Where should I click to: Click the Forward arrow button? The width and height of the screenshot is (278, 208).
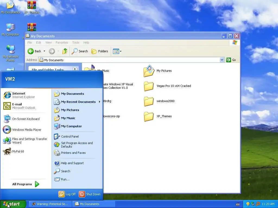click(x=52, y=51)
